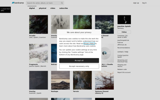Click the Reshape album title

pyautogui.click(x=55, y=91)
